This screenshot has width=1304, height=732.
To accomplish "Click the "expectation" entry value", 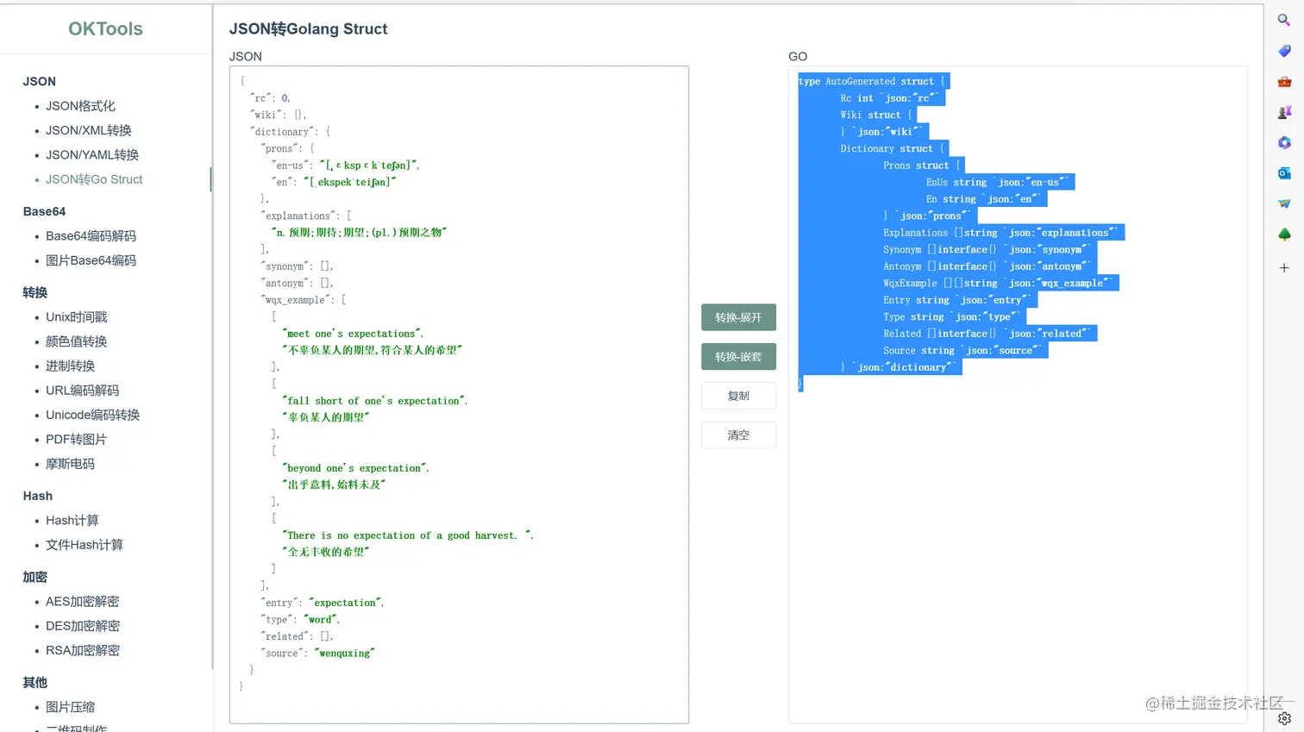I will pos(344,603).
